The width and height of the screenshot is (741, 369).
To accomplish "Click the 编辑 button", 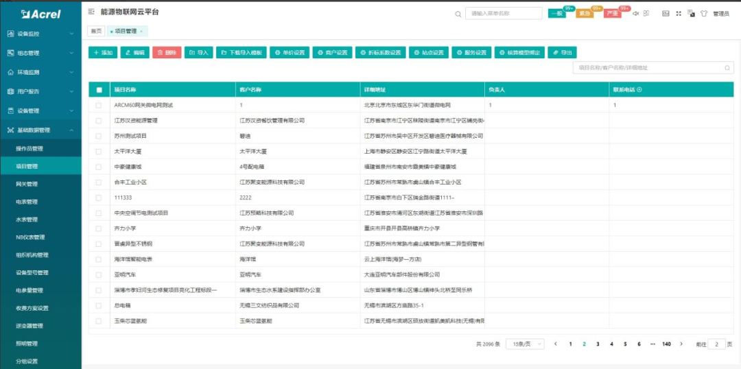I will 134,53.
